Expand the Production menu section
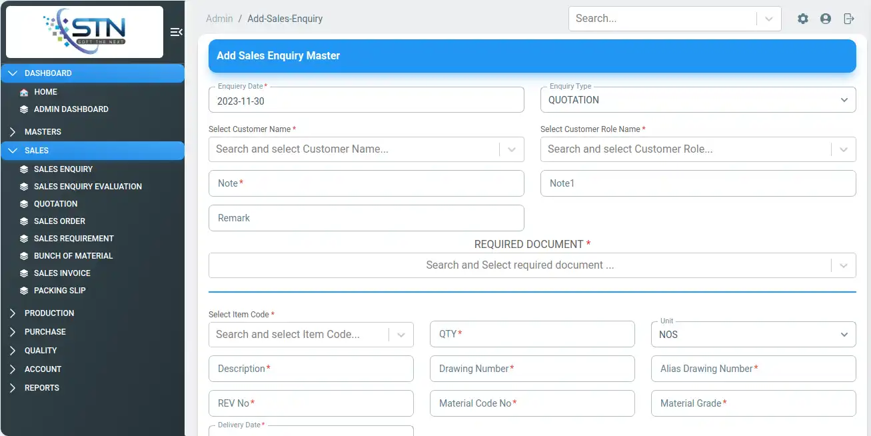The width and height of the screenshot is (871, 436). (49, 313)
